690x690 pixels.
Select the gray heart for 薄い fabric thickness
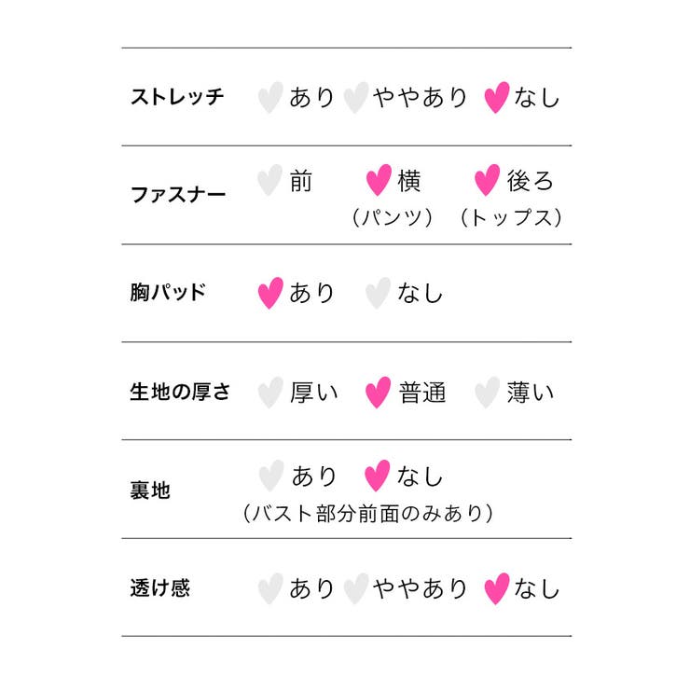point(487,393)
